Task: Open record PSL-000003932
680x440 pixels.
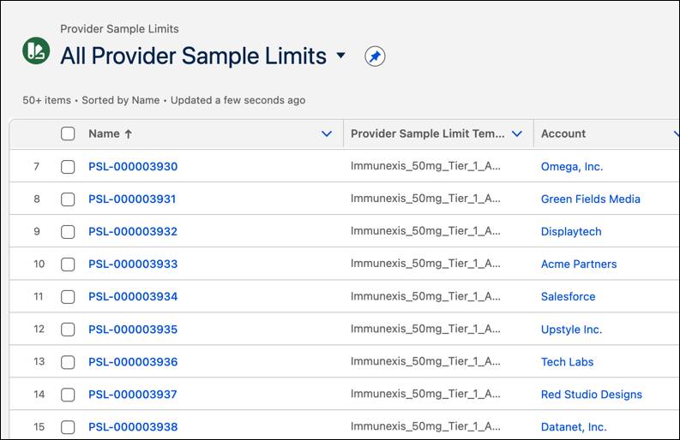Action: click(133, 232)
